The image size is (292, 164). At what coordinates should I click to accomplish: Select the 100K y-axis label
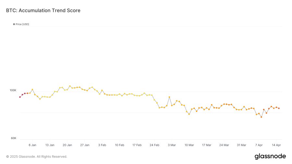13,90
